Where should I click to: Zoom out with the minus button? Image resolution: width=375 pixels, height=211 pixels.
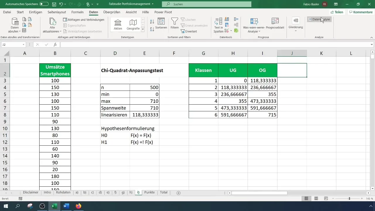click(x=333, y=199)
